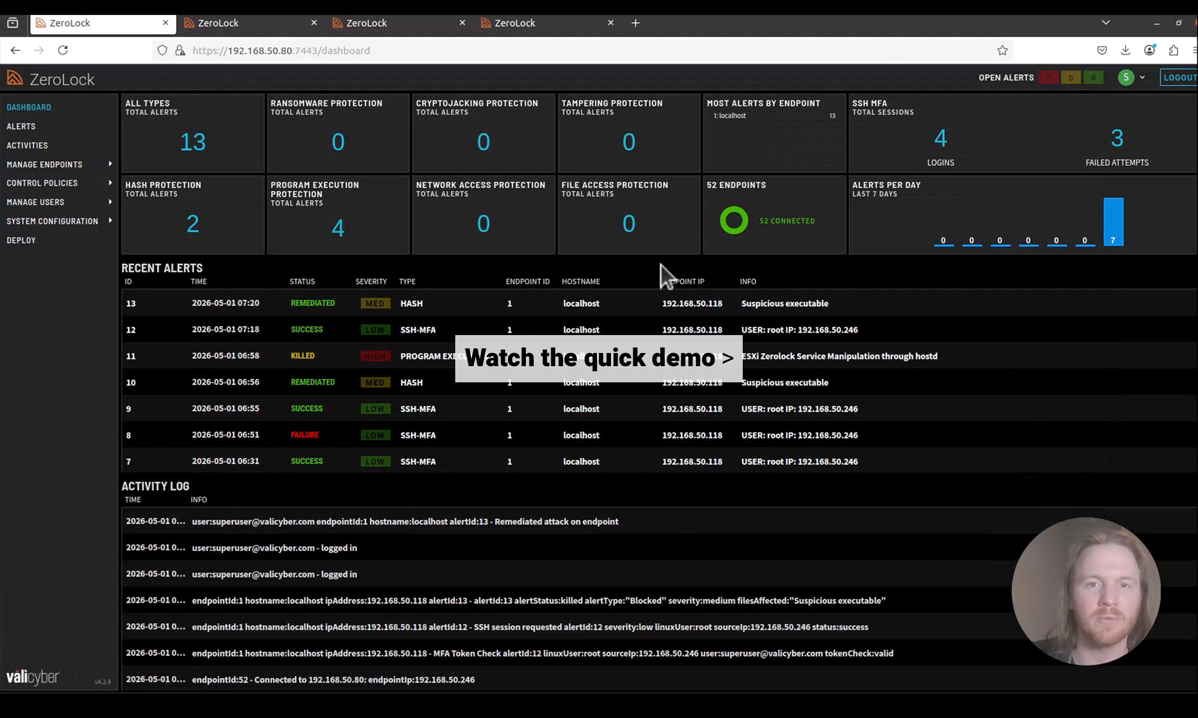Click the MFA Token Check log entry
Image resolution: width=1198 pixels, height=718 pixels.
(x=659, y=653)
